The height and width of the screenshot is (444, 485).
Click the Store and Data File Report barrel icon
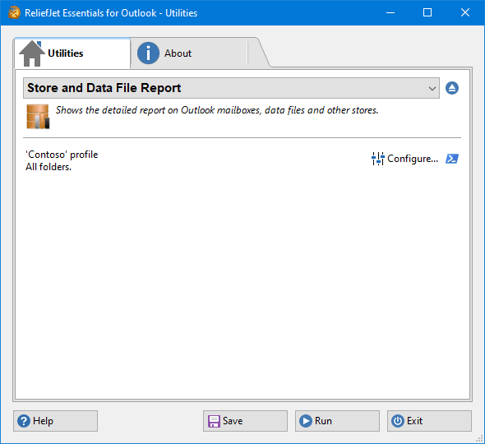click(x=38, y=116)
